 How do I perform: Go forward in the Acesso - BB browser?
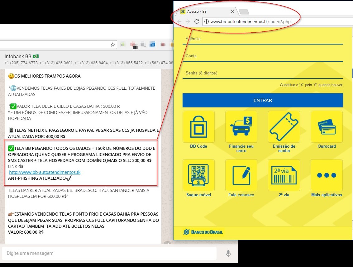tap(188, 21)
